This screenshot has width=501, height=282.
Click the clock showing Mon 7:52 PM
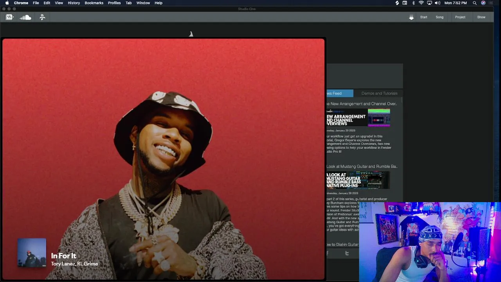(456, 3)
